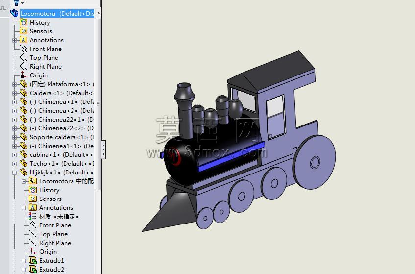Click the top-level Origin icon

click(24, 75)
